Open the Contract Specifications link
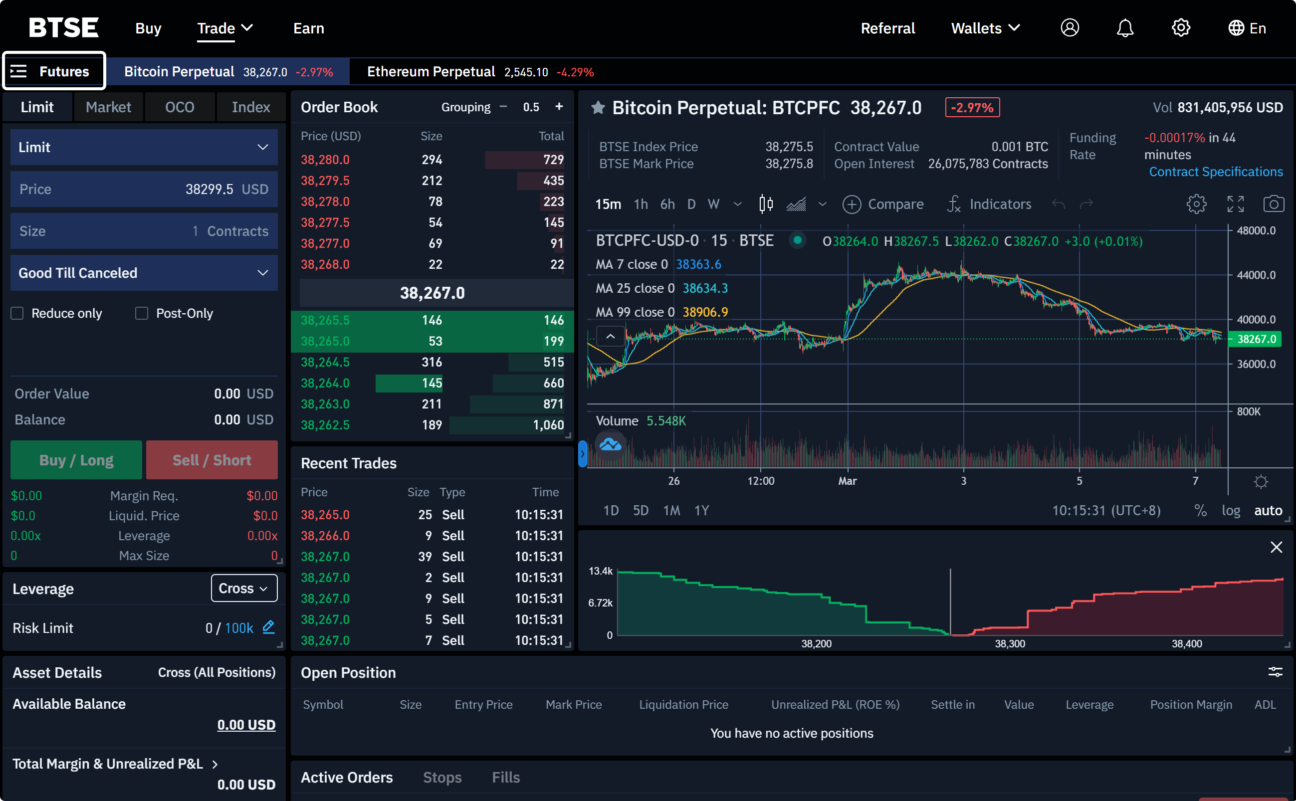This screenshot has height=801, width=1296. tap(1216, 172)
